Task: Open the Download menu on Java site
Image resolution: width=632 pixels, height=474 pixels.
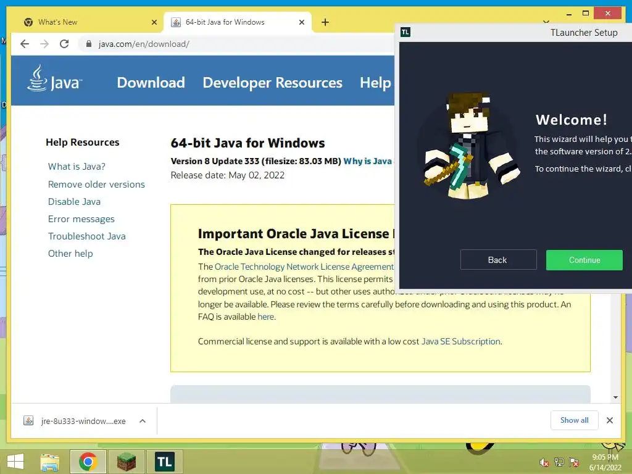Action: [151, 83]
